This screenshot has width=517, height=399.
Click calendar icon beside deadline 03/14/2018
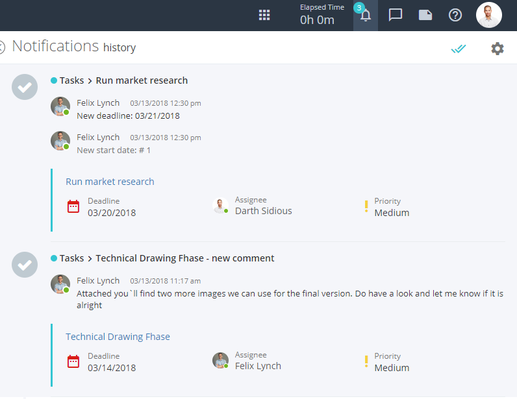tap(73, 361)
